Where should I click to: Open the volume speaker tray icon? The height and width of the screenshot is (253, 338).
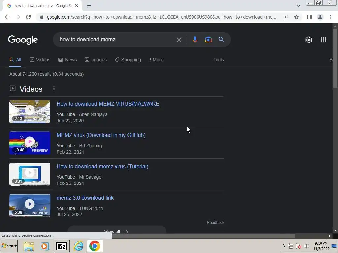[306, 246]
